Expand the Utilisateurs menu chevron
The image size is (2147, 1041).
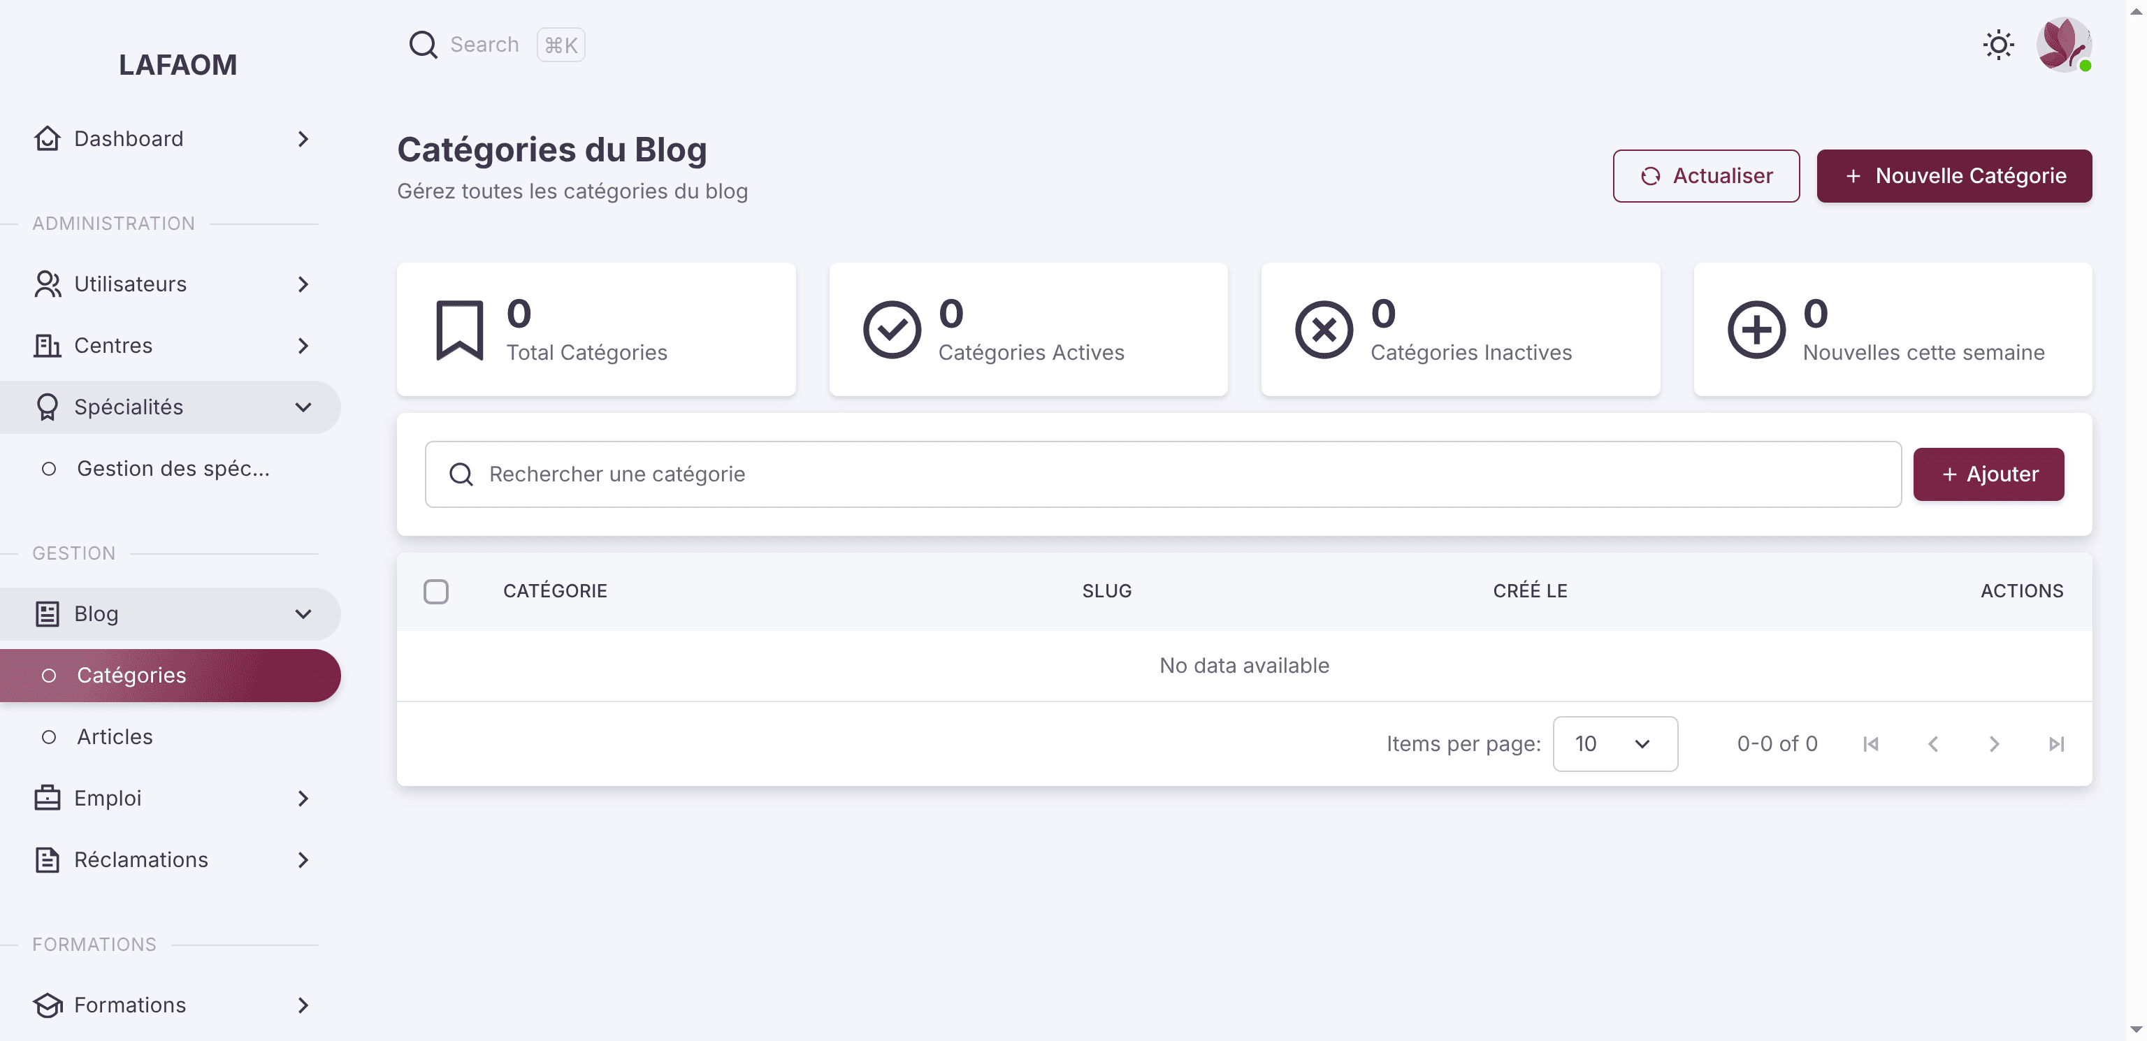[303, 284]
